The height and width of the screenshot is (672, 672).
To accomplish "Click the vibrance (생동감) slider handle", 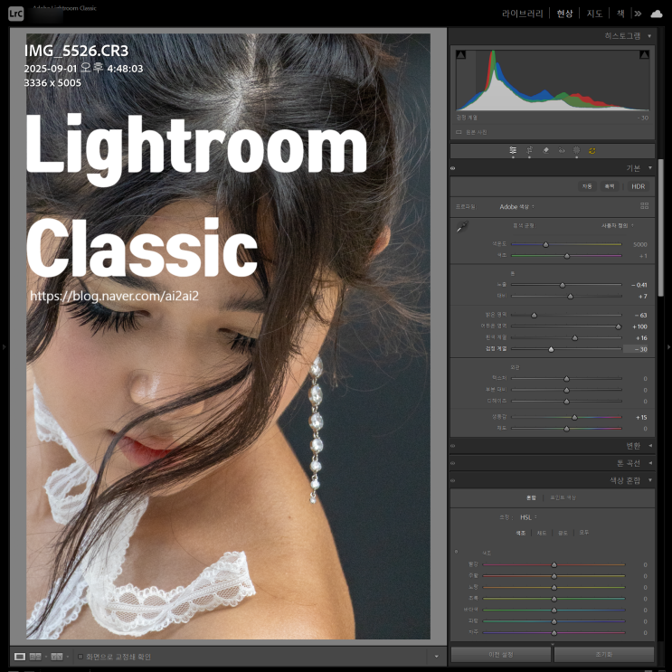I will [x=574, y=418].
